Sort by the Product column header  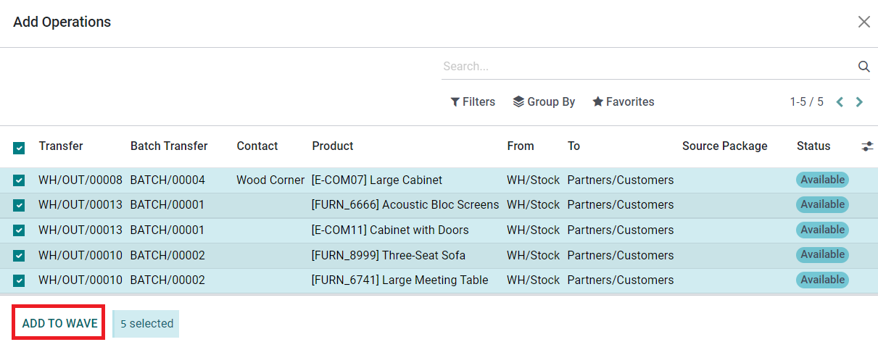tap(332, 146)
